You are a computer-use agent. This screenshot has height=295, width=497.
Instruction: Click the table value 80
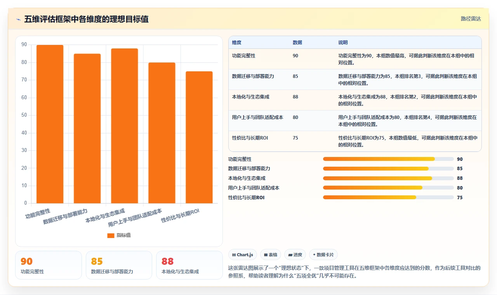(295, 117)
